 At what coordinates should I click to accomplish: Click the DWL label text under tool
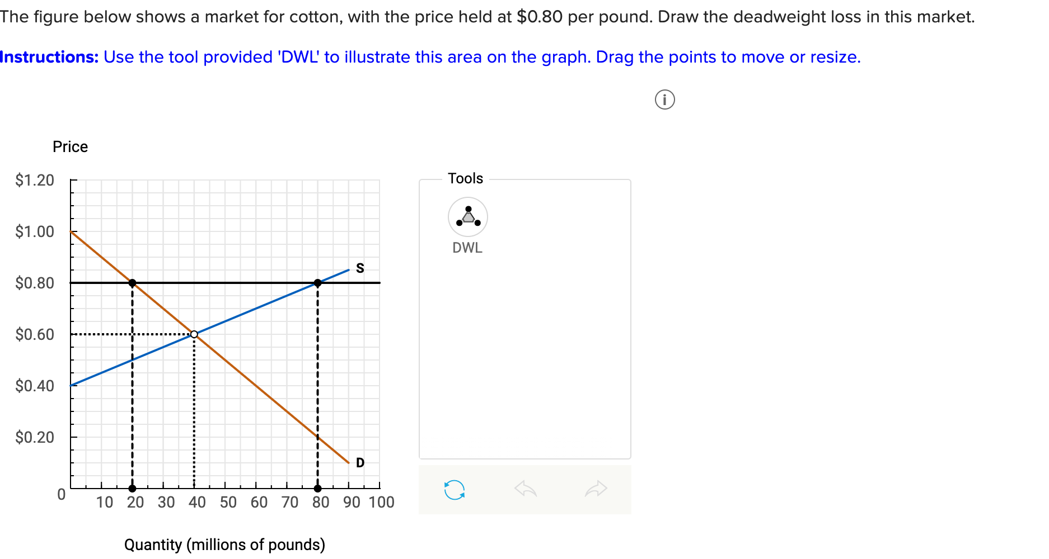click(x=467, y=248)
